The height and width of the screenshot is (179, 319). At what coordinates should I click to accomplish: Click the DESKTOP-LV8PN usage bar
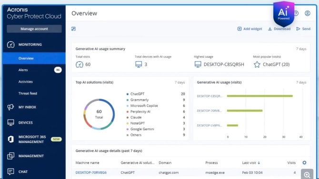tap(232, 125)
